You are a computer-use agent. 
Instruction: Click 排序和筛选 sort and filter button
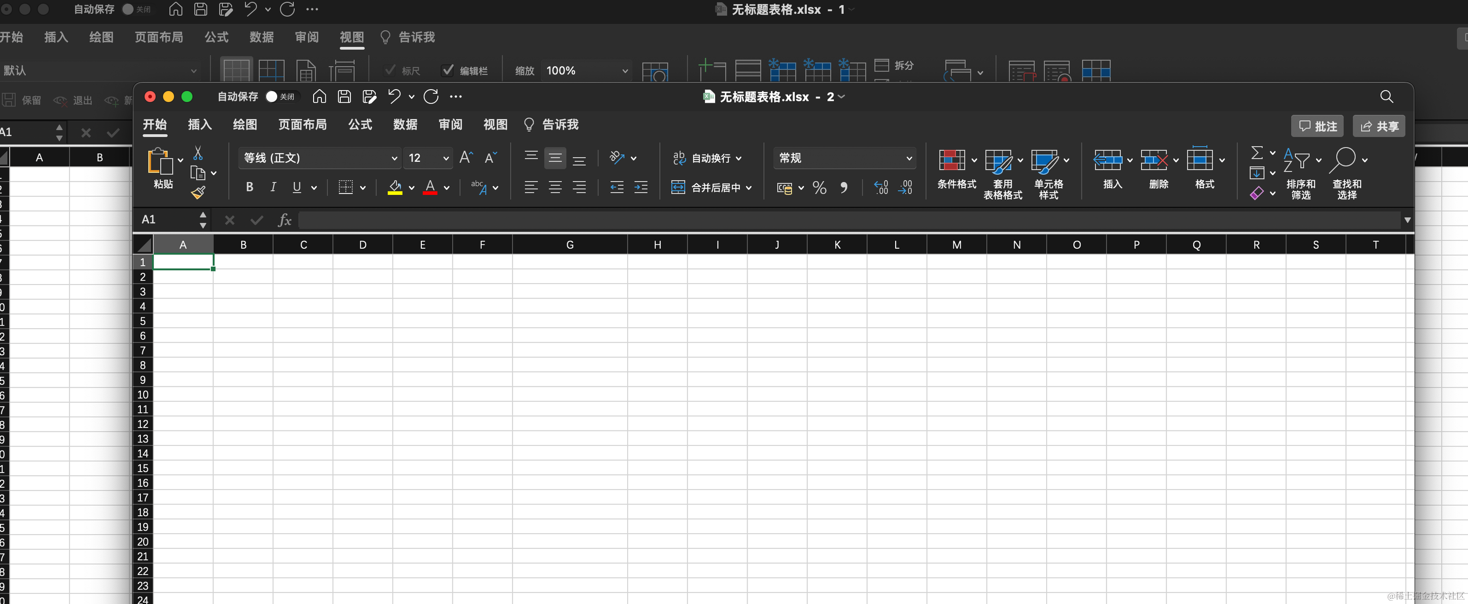click(x=1301, y=174)
